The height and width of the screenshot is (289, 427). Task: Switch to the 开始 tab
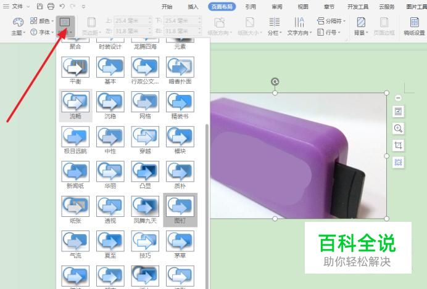[x=167, y=7]
